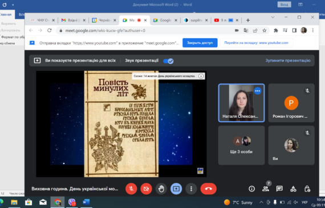Click volume icon in system tray

pos(296,202)
